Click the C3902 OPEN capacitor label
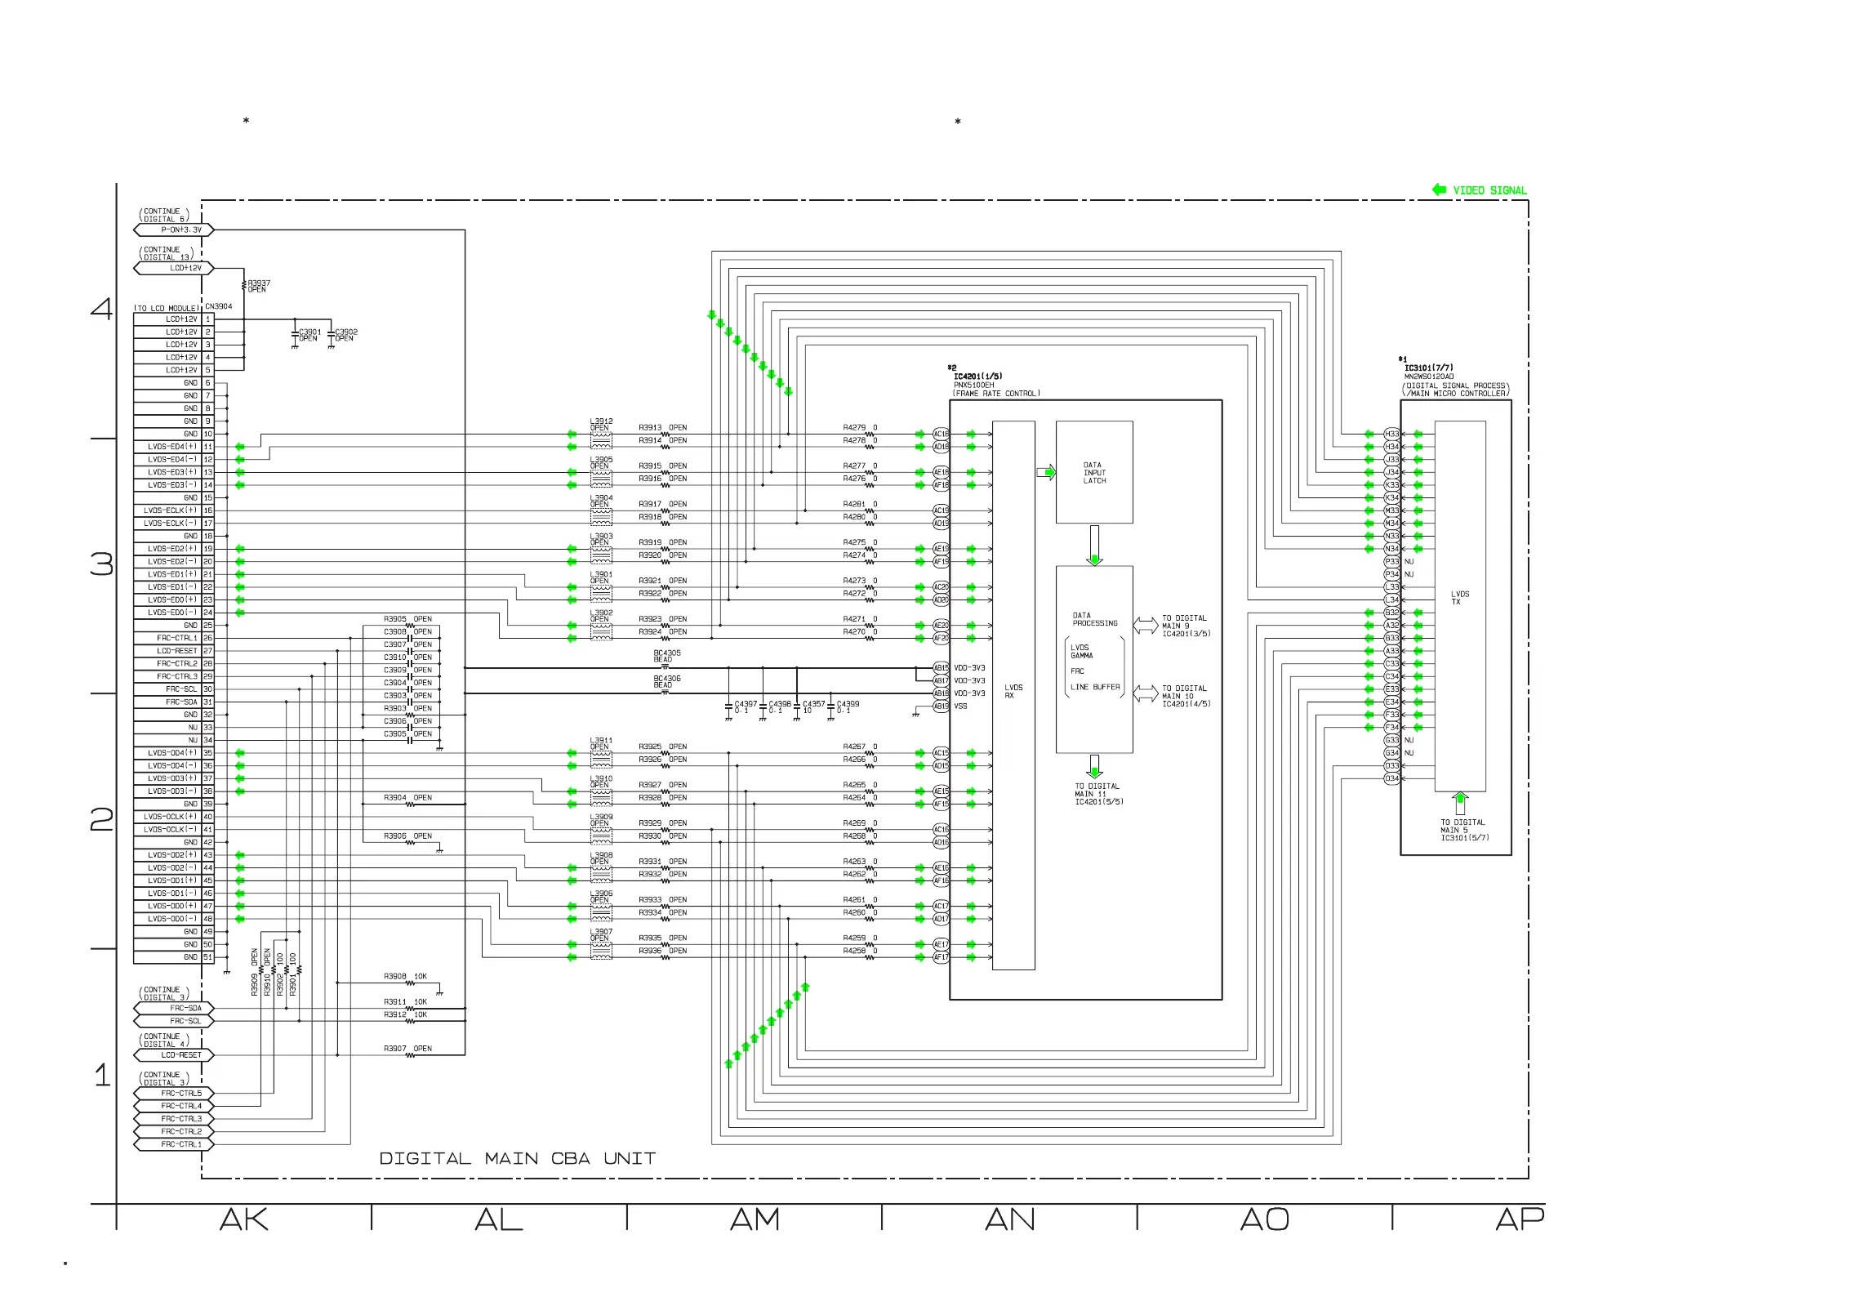Viewport: 1852px width, 1297px height. (345, 335)
